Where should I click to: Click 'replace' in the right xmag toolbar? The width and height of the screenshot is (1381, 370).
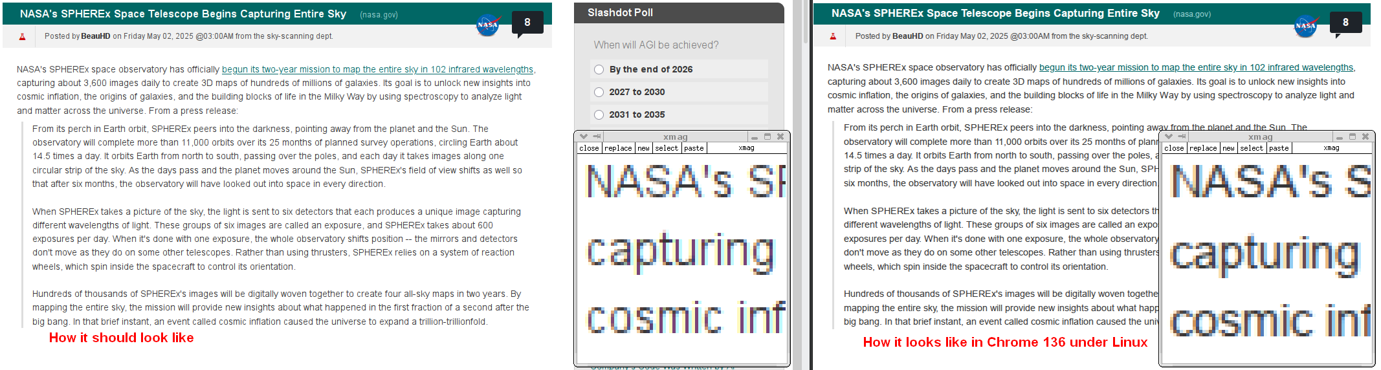tap(1203, 148)
